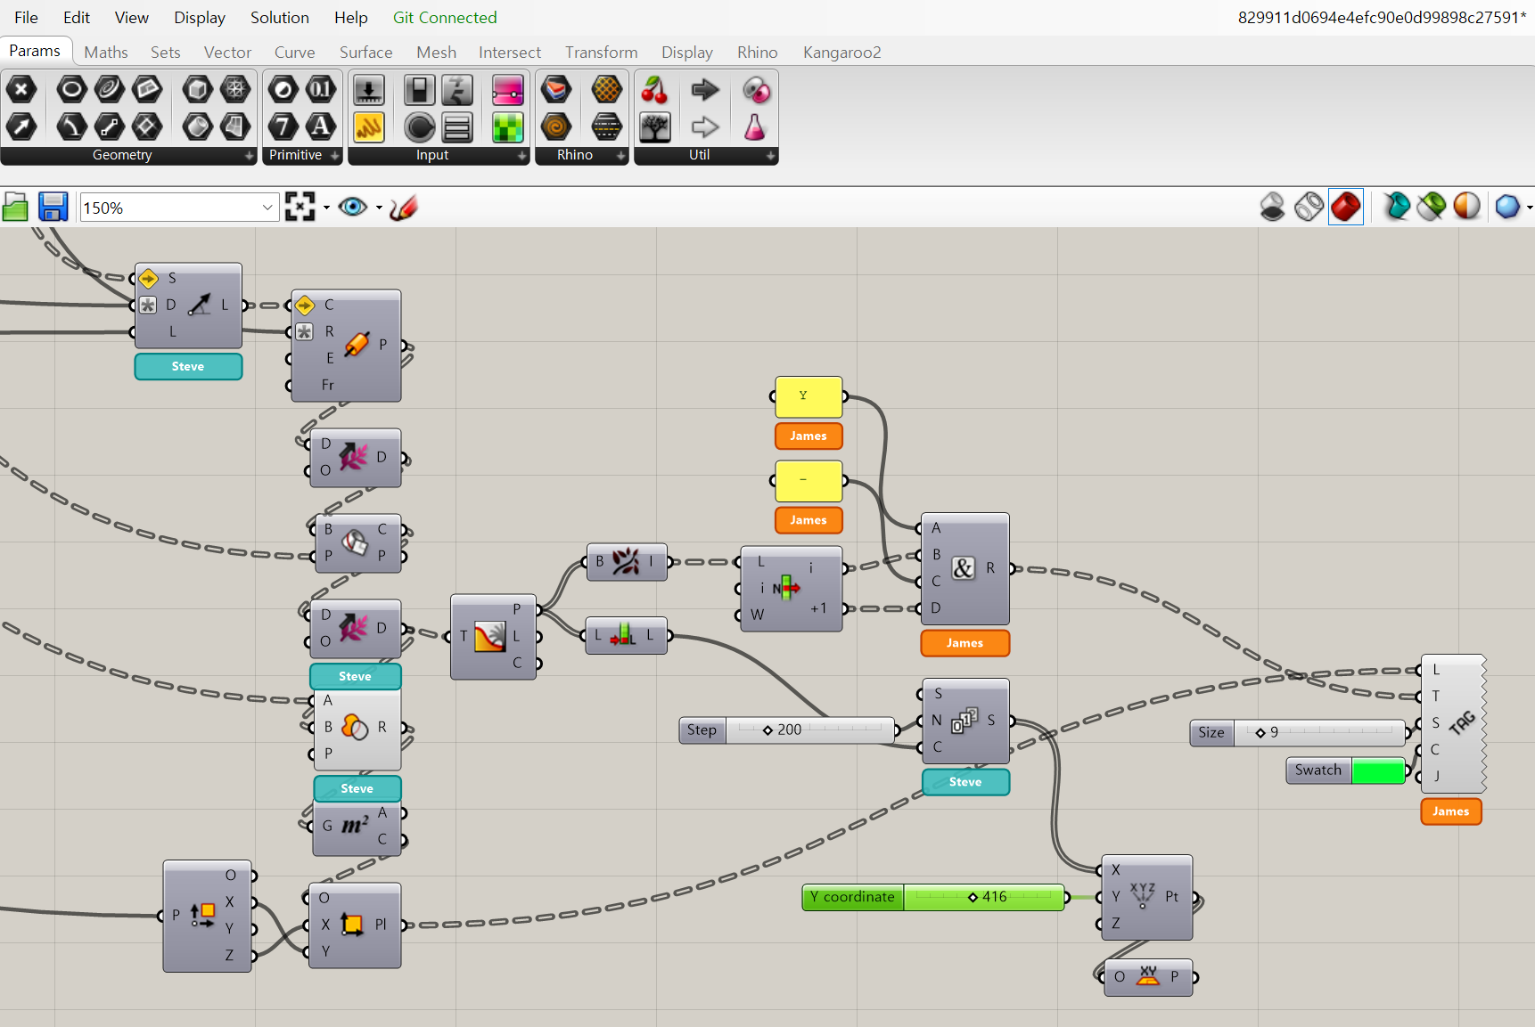Screen dimensions: 1535x1027
Task: Click the Button input icon
Action: click(420, 126)
